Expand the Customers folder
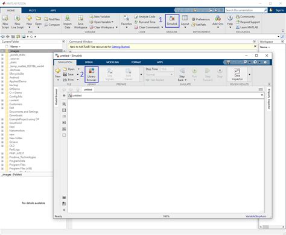286x235 pixels. [x=2, y=104]
